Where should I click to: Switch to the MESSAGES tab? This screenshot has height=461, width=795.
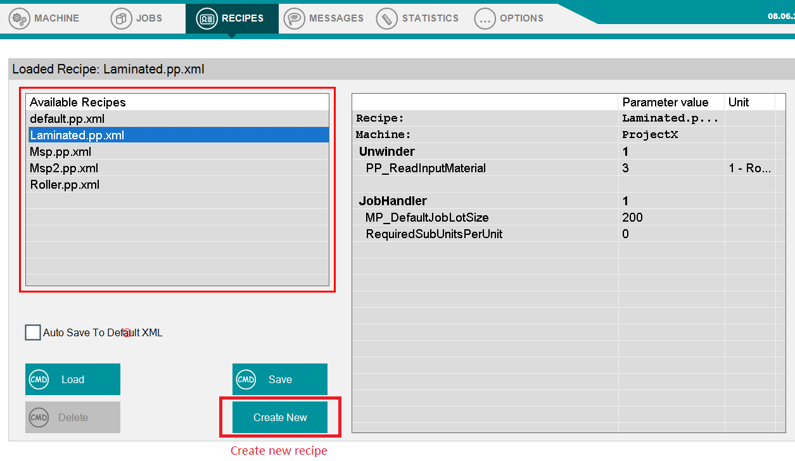click(324, 18)
